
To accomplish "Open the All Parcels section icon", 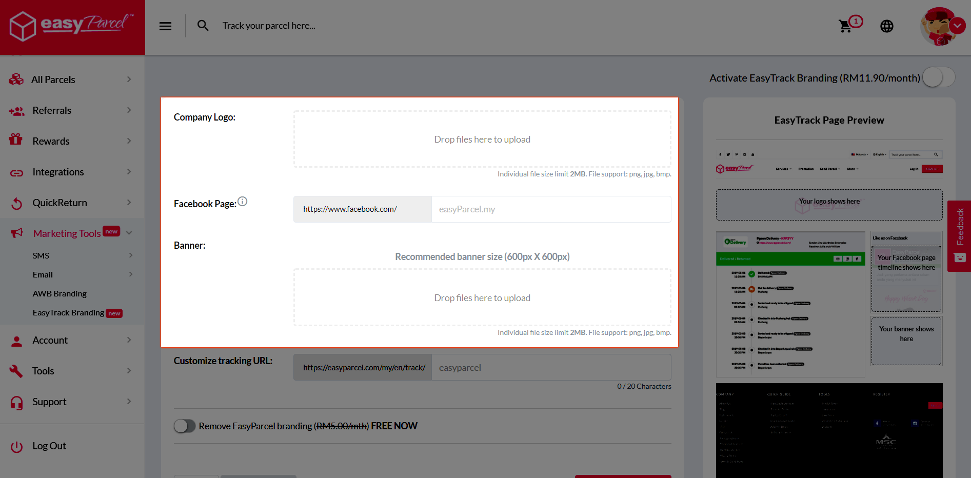I will (16, 79).
